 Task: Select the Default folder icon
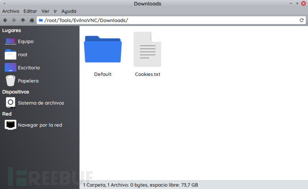tap(103, 49)
